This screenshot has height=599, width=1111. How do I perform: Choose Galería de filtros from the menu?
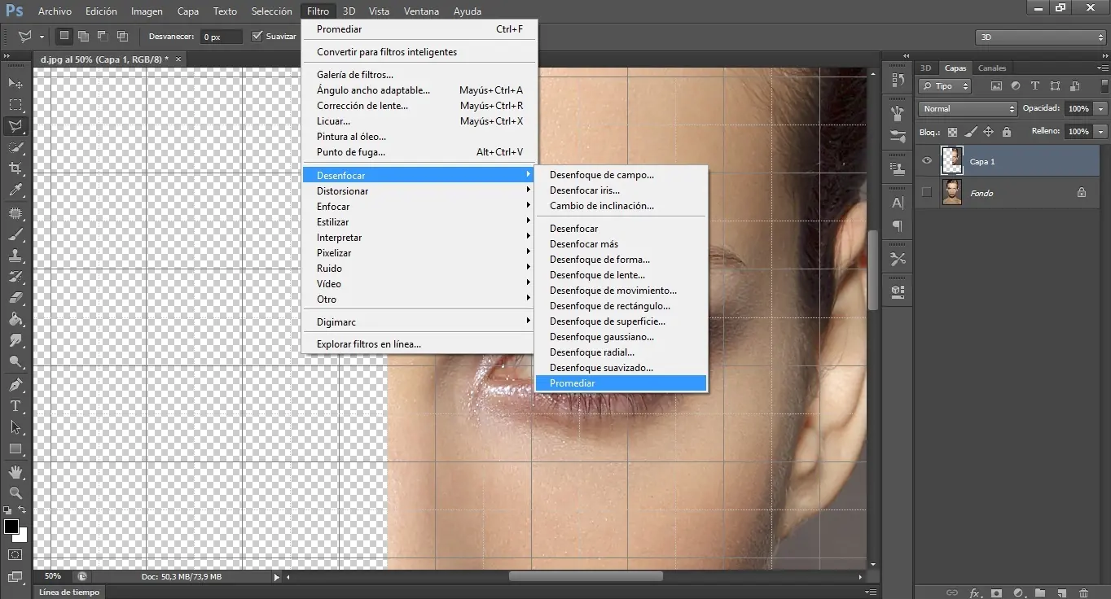click(x=354, y=74)
